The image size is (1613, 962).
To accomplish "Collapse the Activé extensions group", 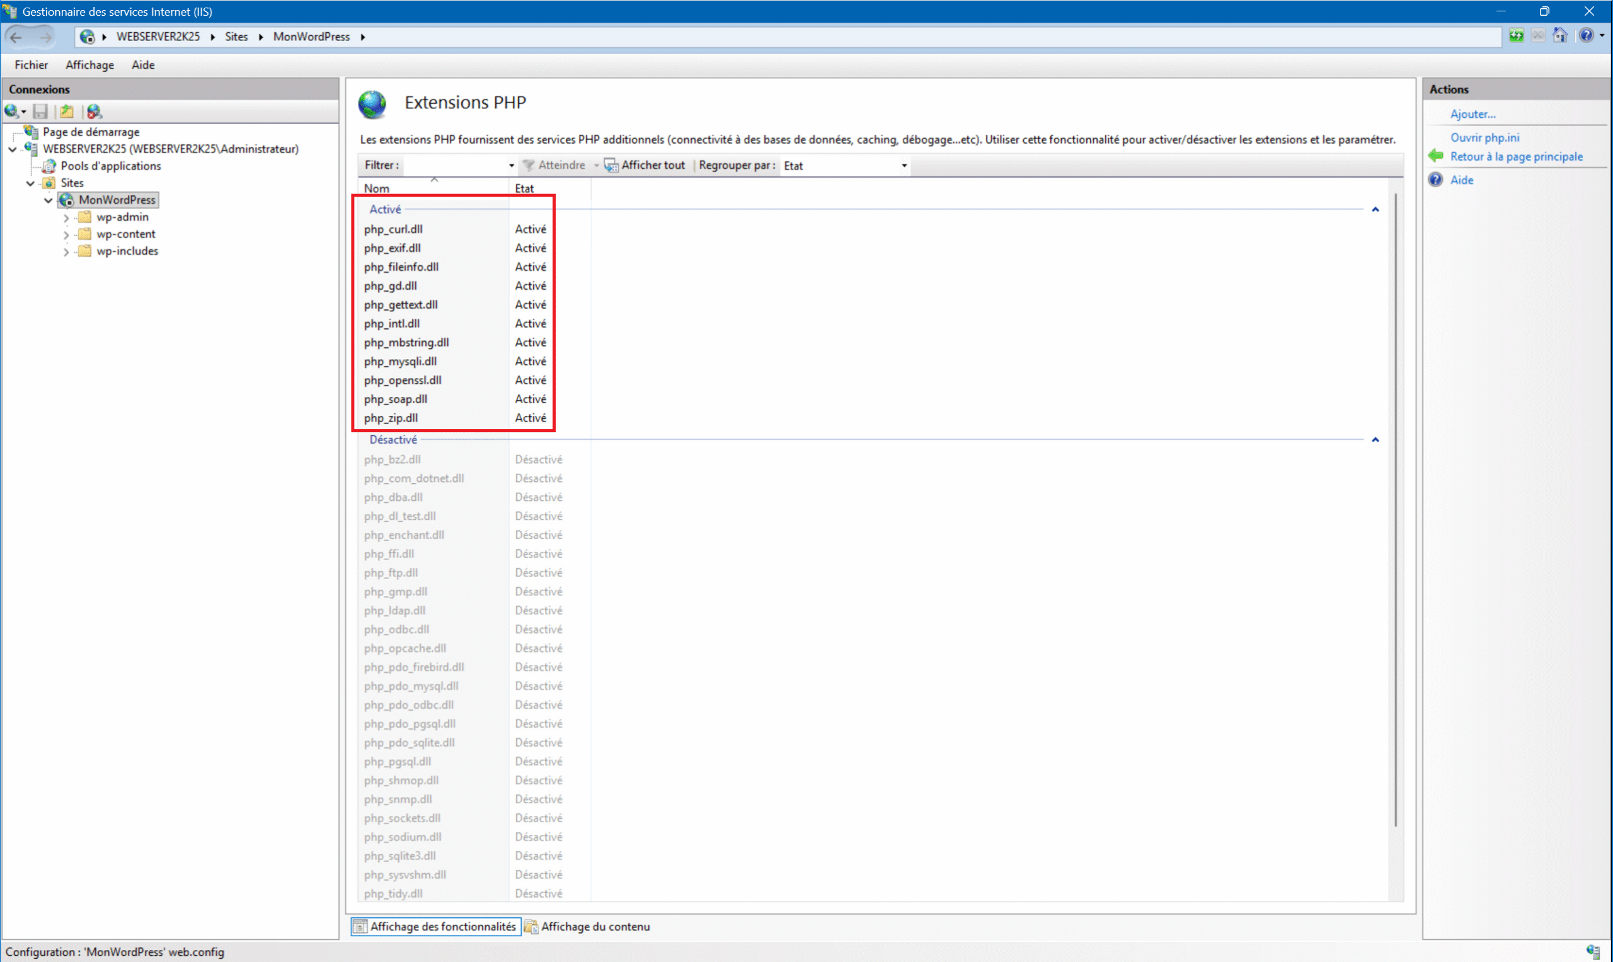I will (x=1375, y=209).
